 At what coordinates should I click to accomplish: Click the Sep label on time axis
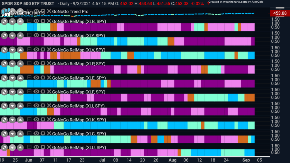pos(246,160)
